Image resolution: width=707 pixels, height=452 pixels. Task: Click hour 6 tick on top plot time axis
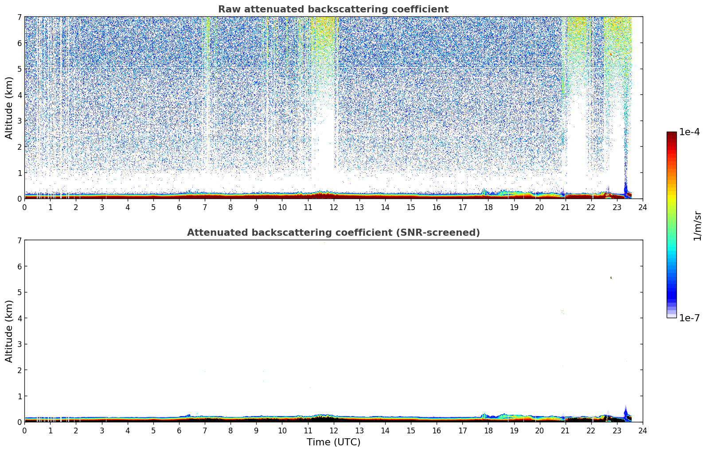click(x=179, y=207)
